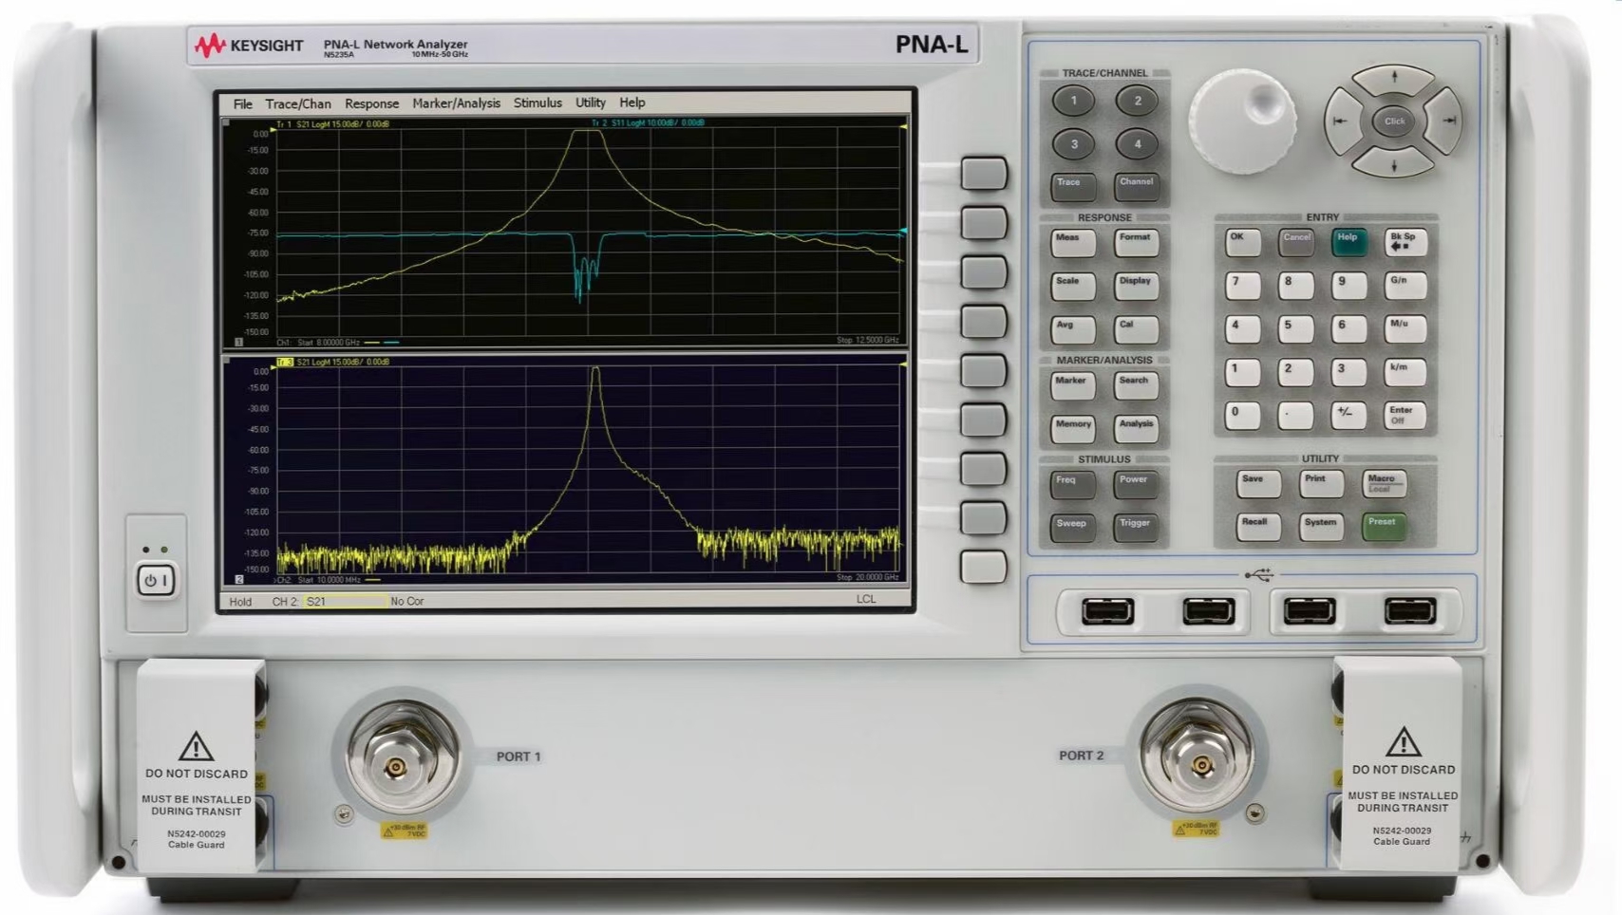This screenshot has width=1622, height=915.
Task: Click the 'Stop 12.5000 GHz' readout
Action: point(868,340)
